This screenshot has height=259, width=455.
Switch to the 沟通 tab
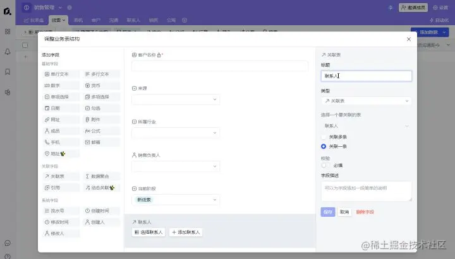114,20
